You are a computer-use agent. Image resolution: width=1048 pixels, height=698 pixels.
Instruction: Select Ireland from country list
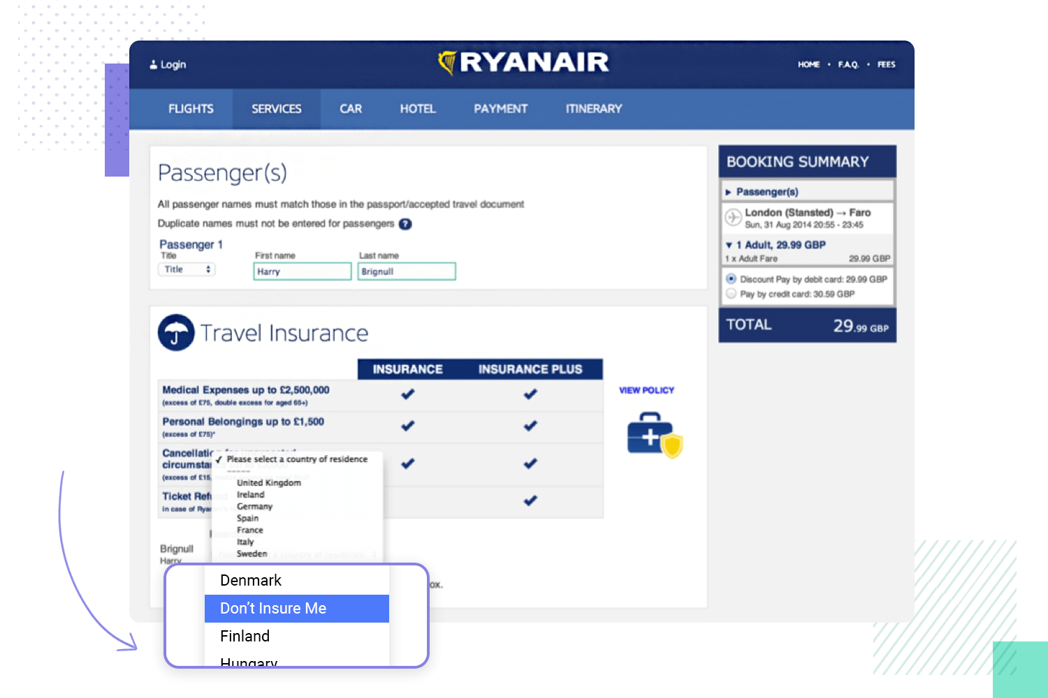click(x=251, y=494)
